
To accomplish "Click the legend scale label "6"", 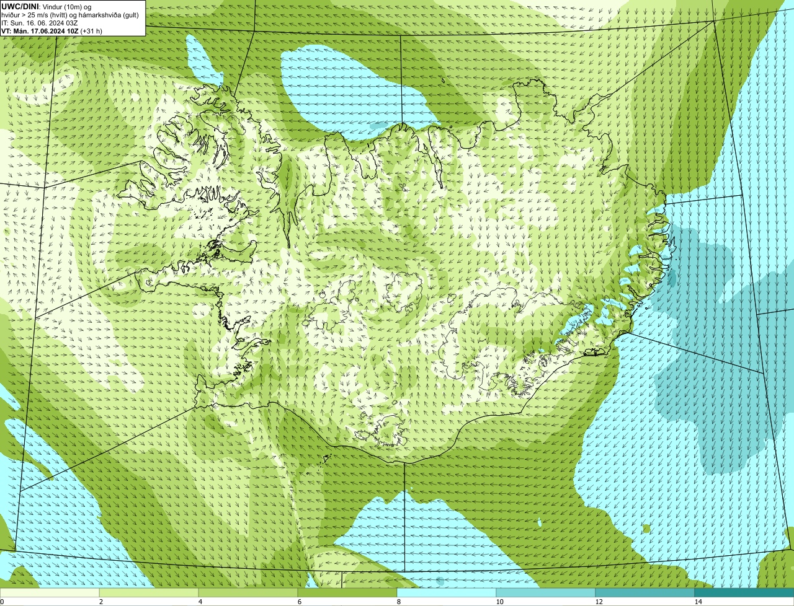I will click(299, 602).
